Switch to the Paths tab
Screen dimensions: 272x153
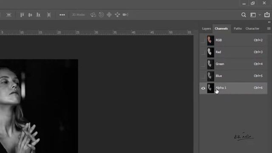click(x=238, y=28)
